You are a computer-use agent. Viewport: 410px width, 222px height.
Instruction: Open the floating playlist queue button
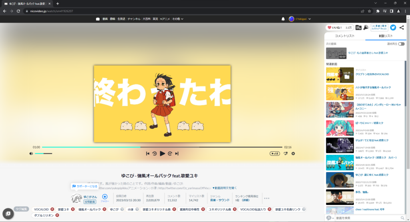8,214
